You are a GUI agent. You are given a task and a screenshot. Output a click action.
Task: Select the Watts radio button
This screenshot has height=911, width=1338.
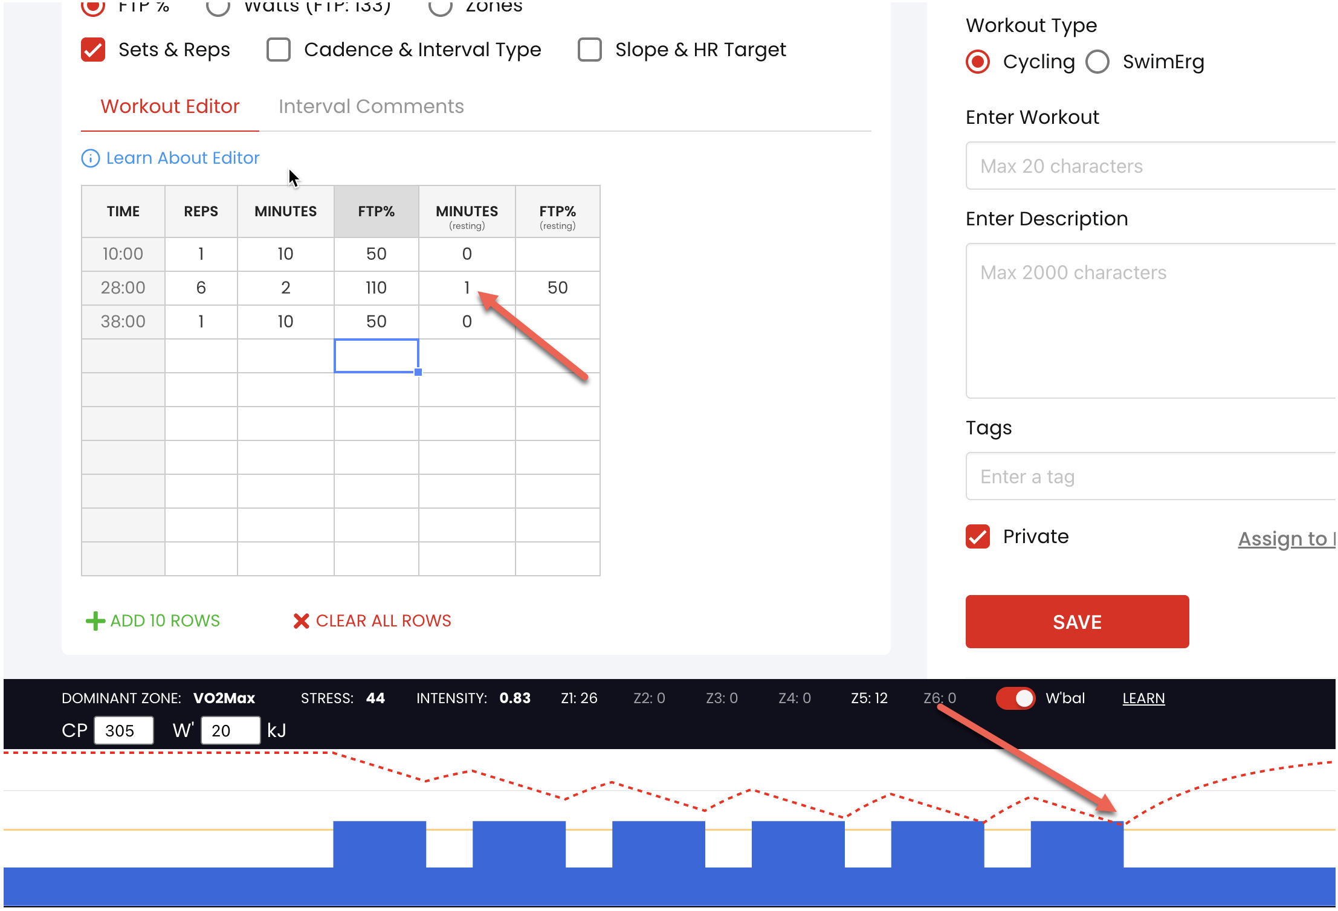pos(218,7)
